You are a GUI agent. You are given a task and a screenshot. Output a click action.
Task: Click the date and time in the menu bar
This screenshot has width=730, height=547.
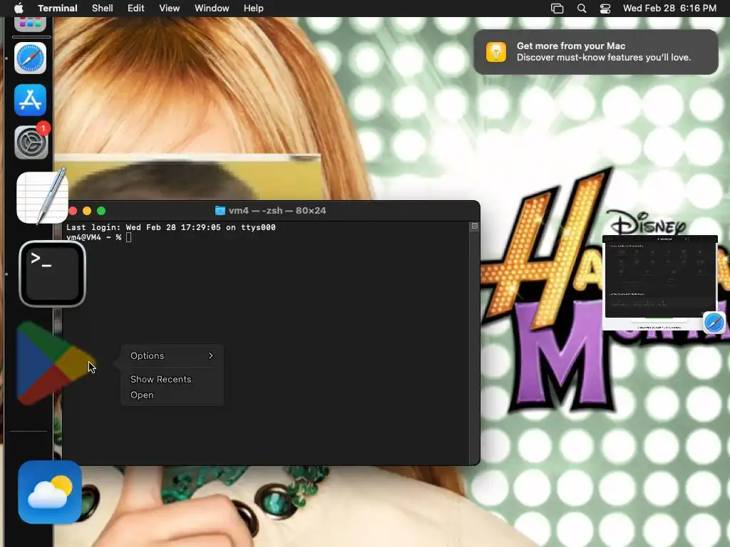pyautogui.click(x=669, y=9)
